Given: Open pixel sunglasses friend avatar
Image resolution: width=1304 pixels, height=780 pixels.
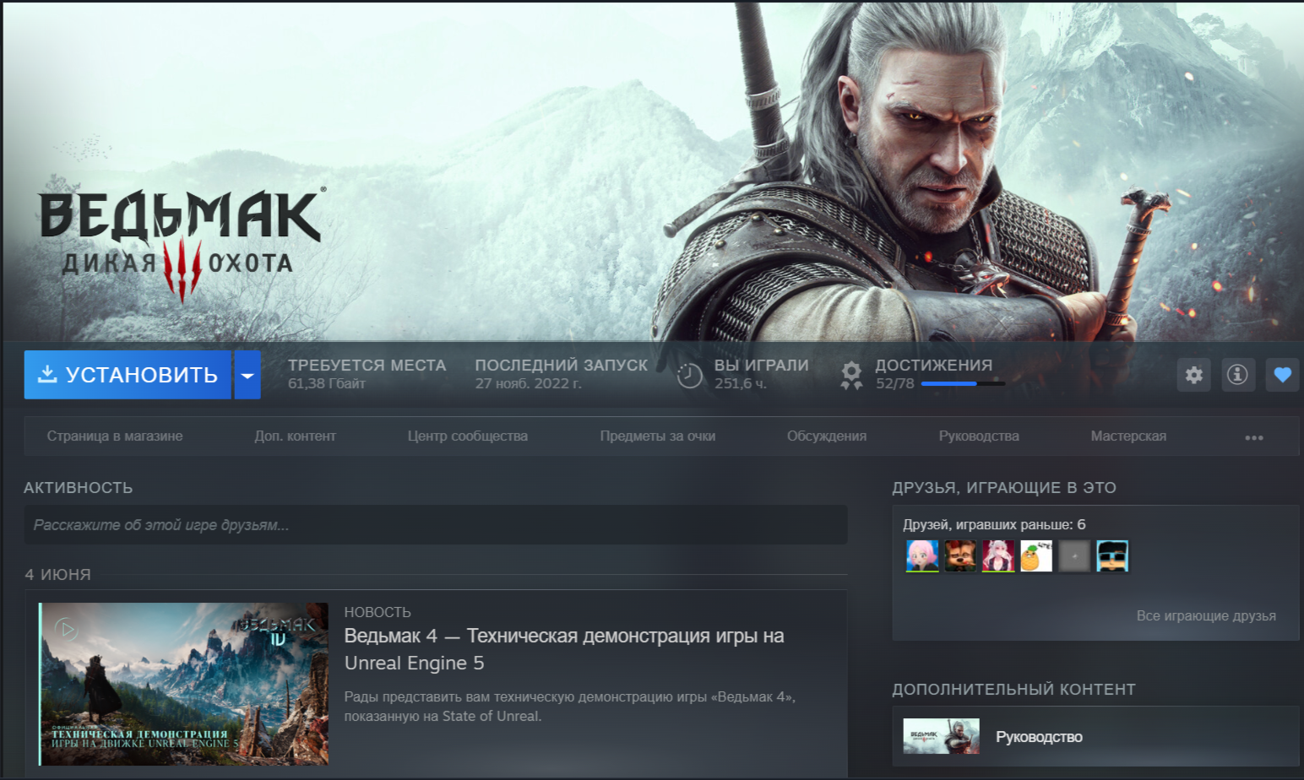Looking at the screenshot, I should tap(1112, 556).
